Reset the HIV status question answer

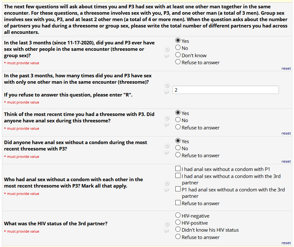click(x=286, y=243)
